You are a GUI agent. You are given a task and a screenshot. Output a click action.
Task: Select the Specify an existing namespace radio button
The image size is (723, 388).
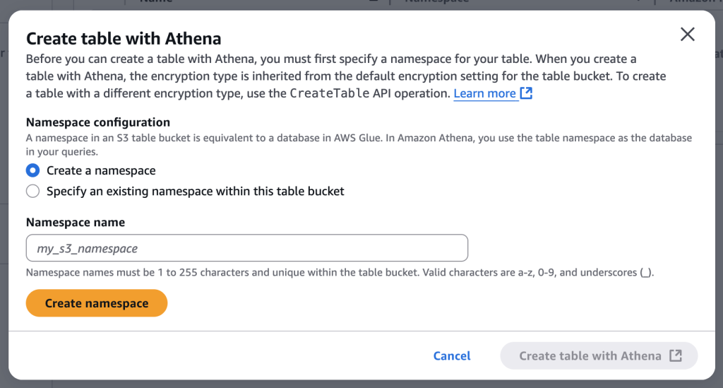point(32,191)
